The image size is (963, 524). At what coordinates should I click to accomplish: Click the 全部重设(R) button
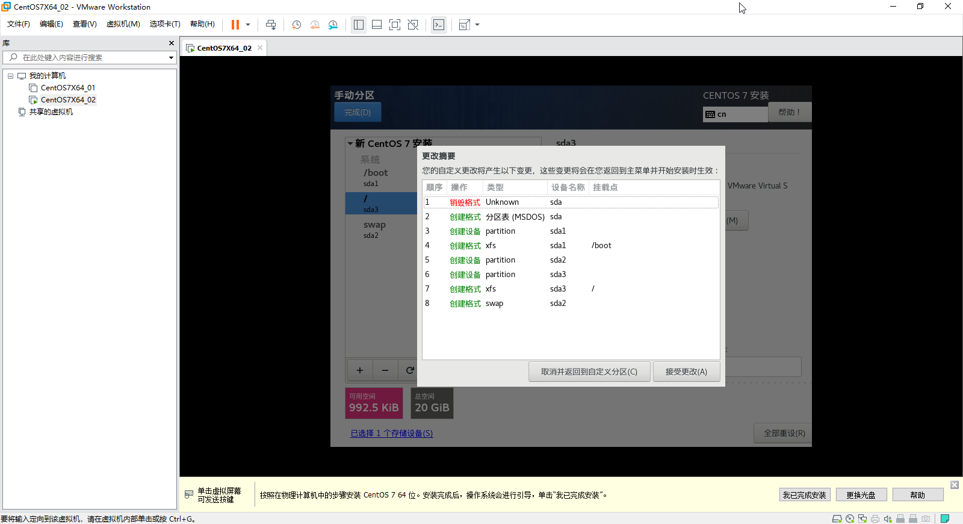pyautogui.click(x=784, y=433)
